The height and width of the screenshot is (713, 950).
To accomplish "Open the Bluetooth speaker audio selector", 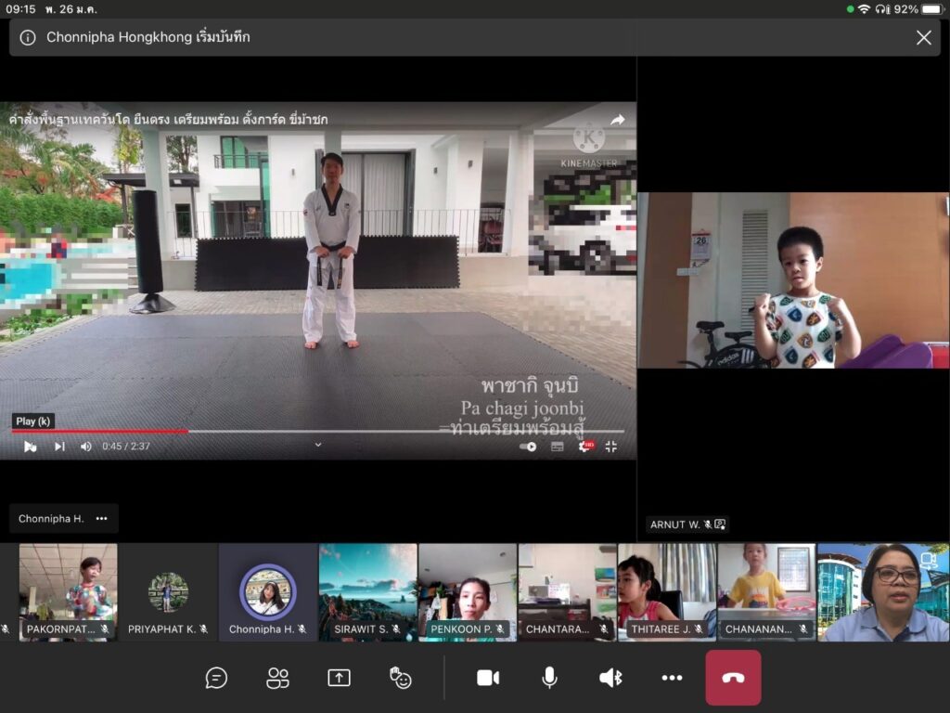I will (x=610, y=678).
